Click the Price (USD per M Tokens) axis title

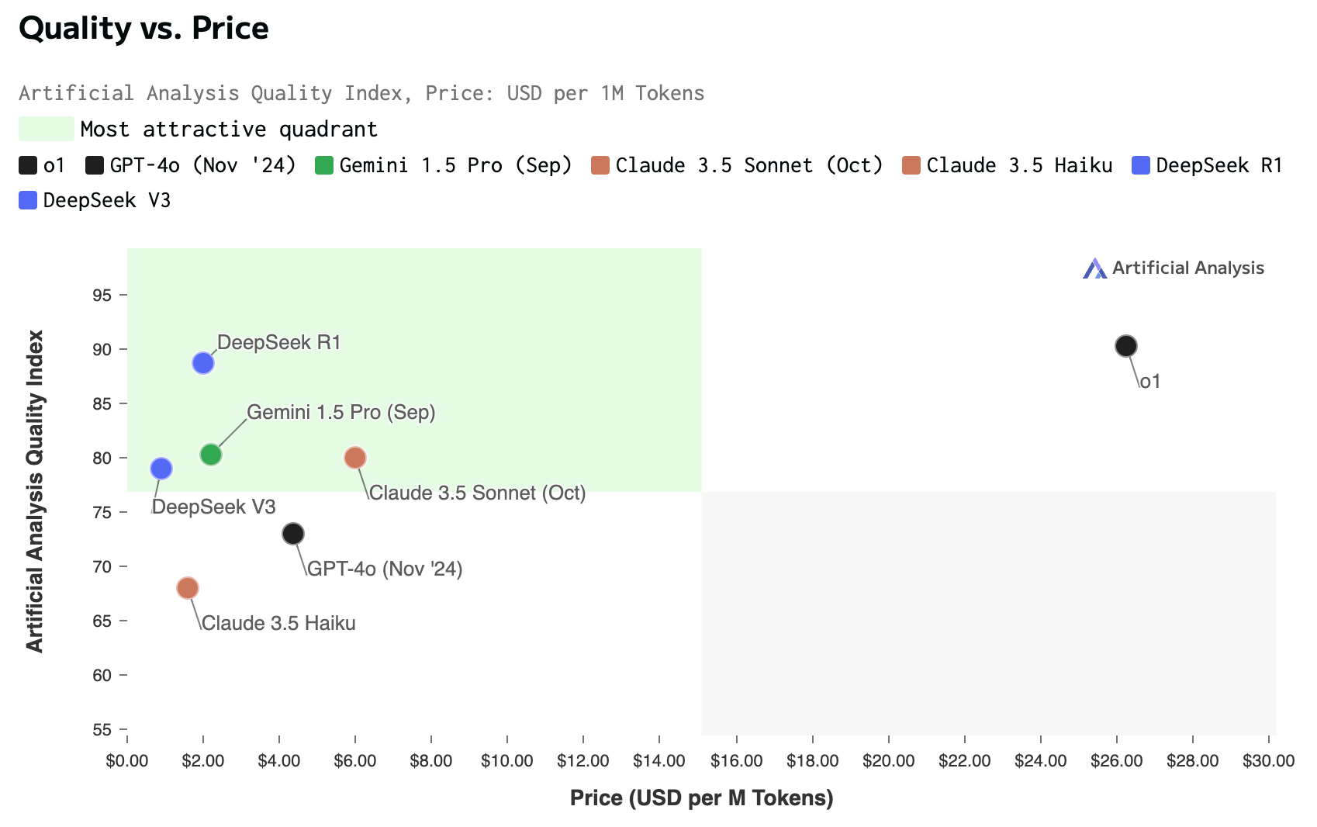click(701, 798)
